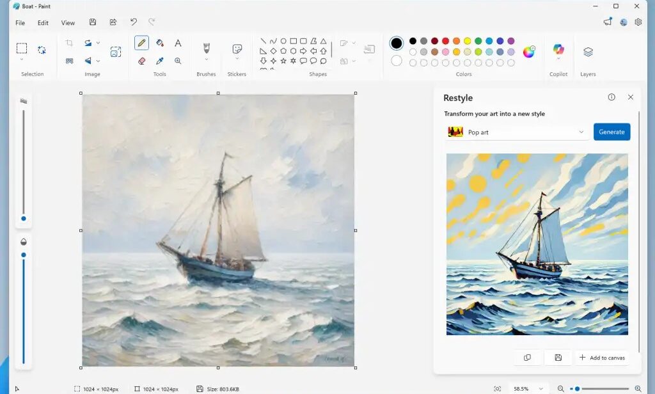Click the Save icon in the Restyle panel
Screen dimensions: 655x394
(x=558, y=358)
